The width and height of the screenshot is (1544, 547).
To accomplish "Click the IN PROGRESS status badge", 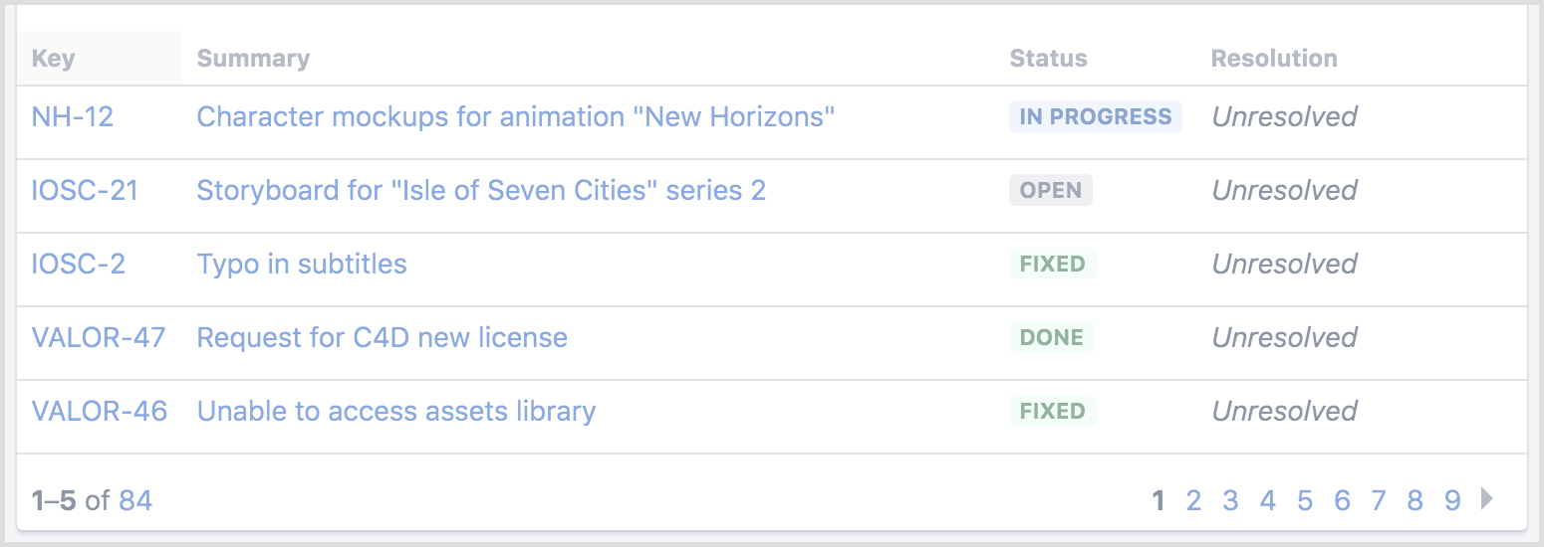I will tap(1095, 117).
